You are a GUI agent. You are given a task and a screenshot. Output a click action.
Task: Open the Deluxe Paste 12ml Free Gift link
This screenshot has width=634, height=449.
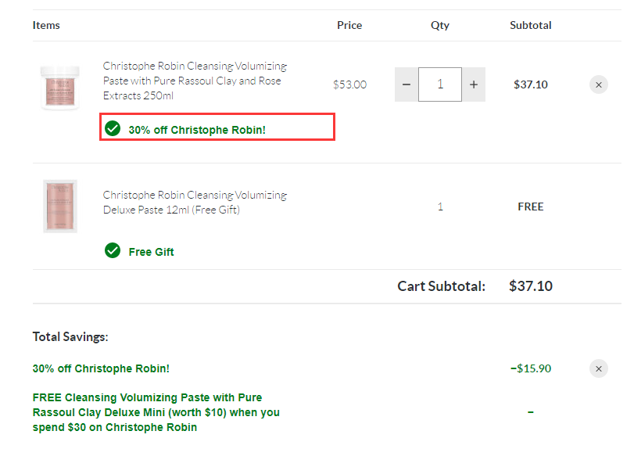(195, 203)
